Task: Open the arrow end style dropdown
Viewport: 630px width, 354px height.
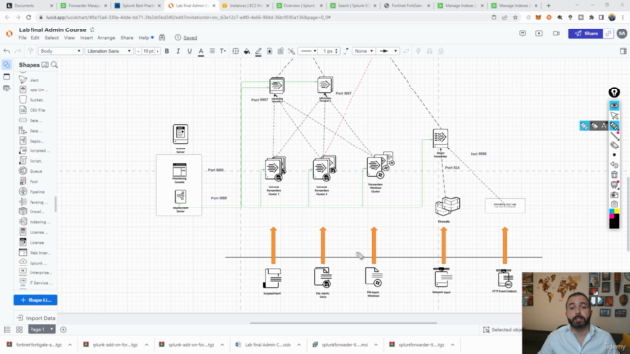Action: tap(388, 51)
